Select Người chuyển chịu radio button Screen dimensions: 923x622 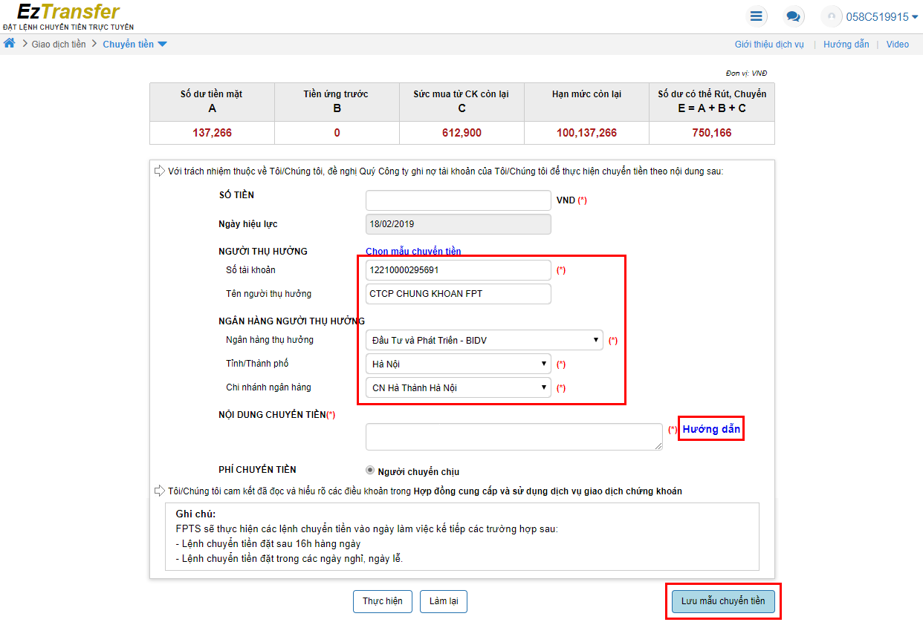click(370, 471)
